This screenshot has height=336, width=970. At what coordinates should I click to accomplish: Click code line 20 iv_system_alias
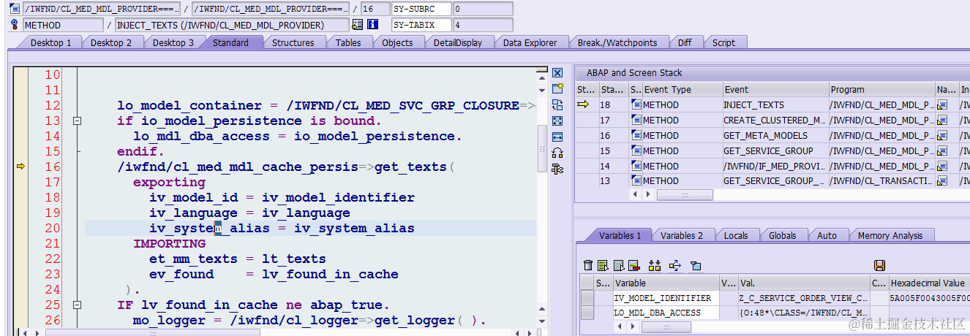[x=282, y=229]
